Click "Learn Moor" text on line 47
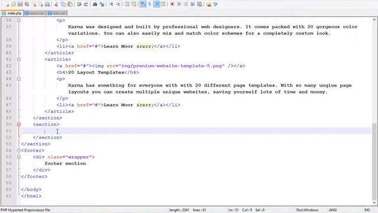The image size is (378, 213). (x=118, y=105)
